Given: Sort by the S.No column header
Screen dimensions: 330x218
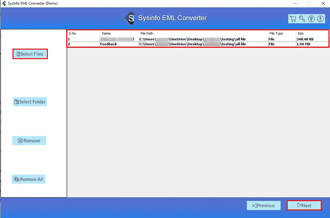Looking at the screenshot, I should point(83,33).
